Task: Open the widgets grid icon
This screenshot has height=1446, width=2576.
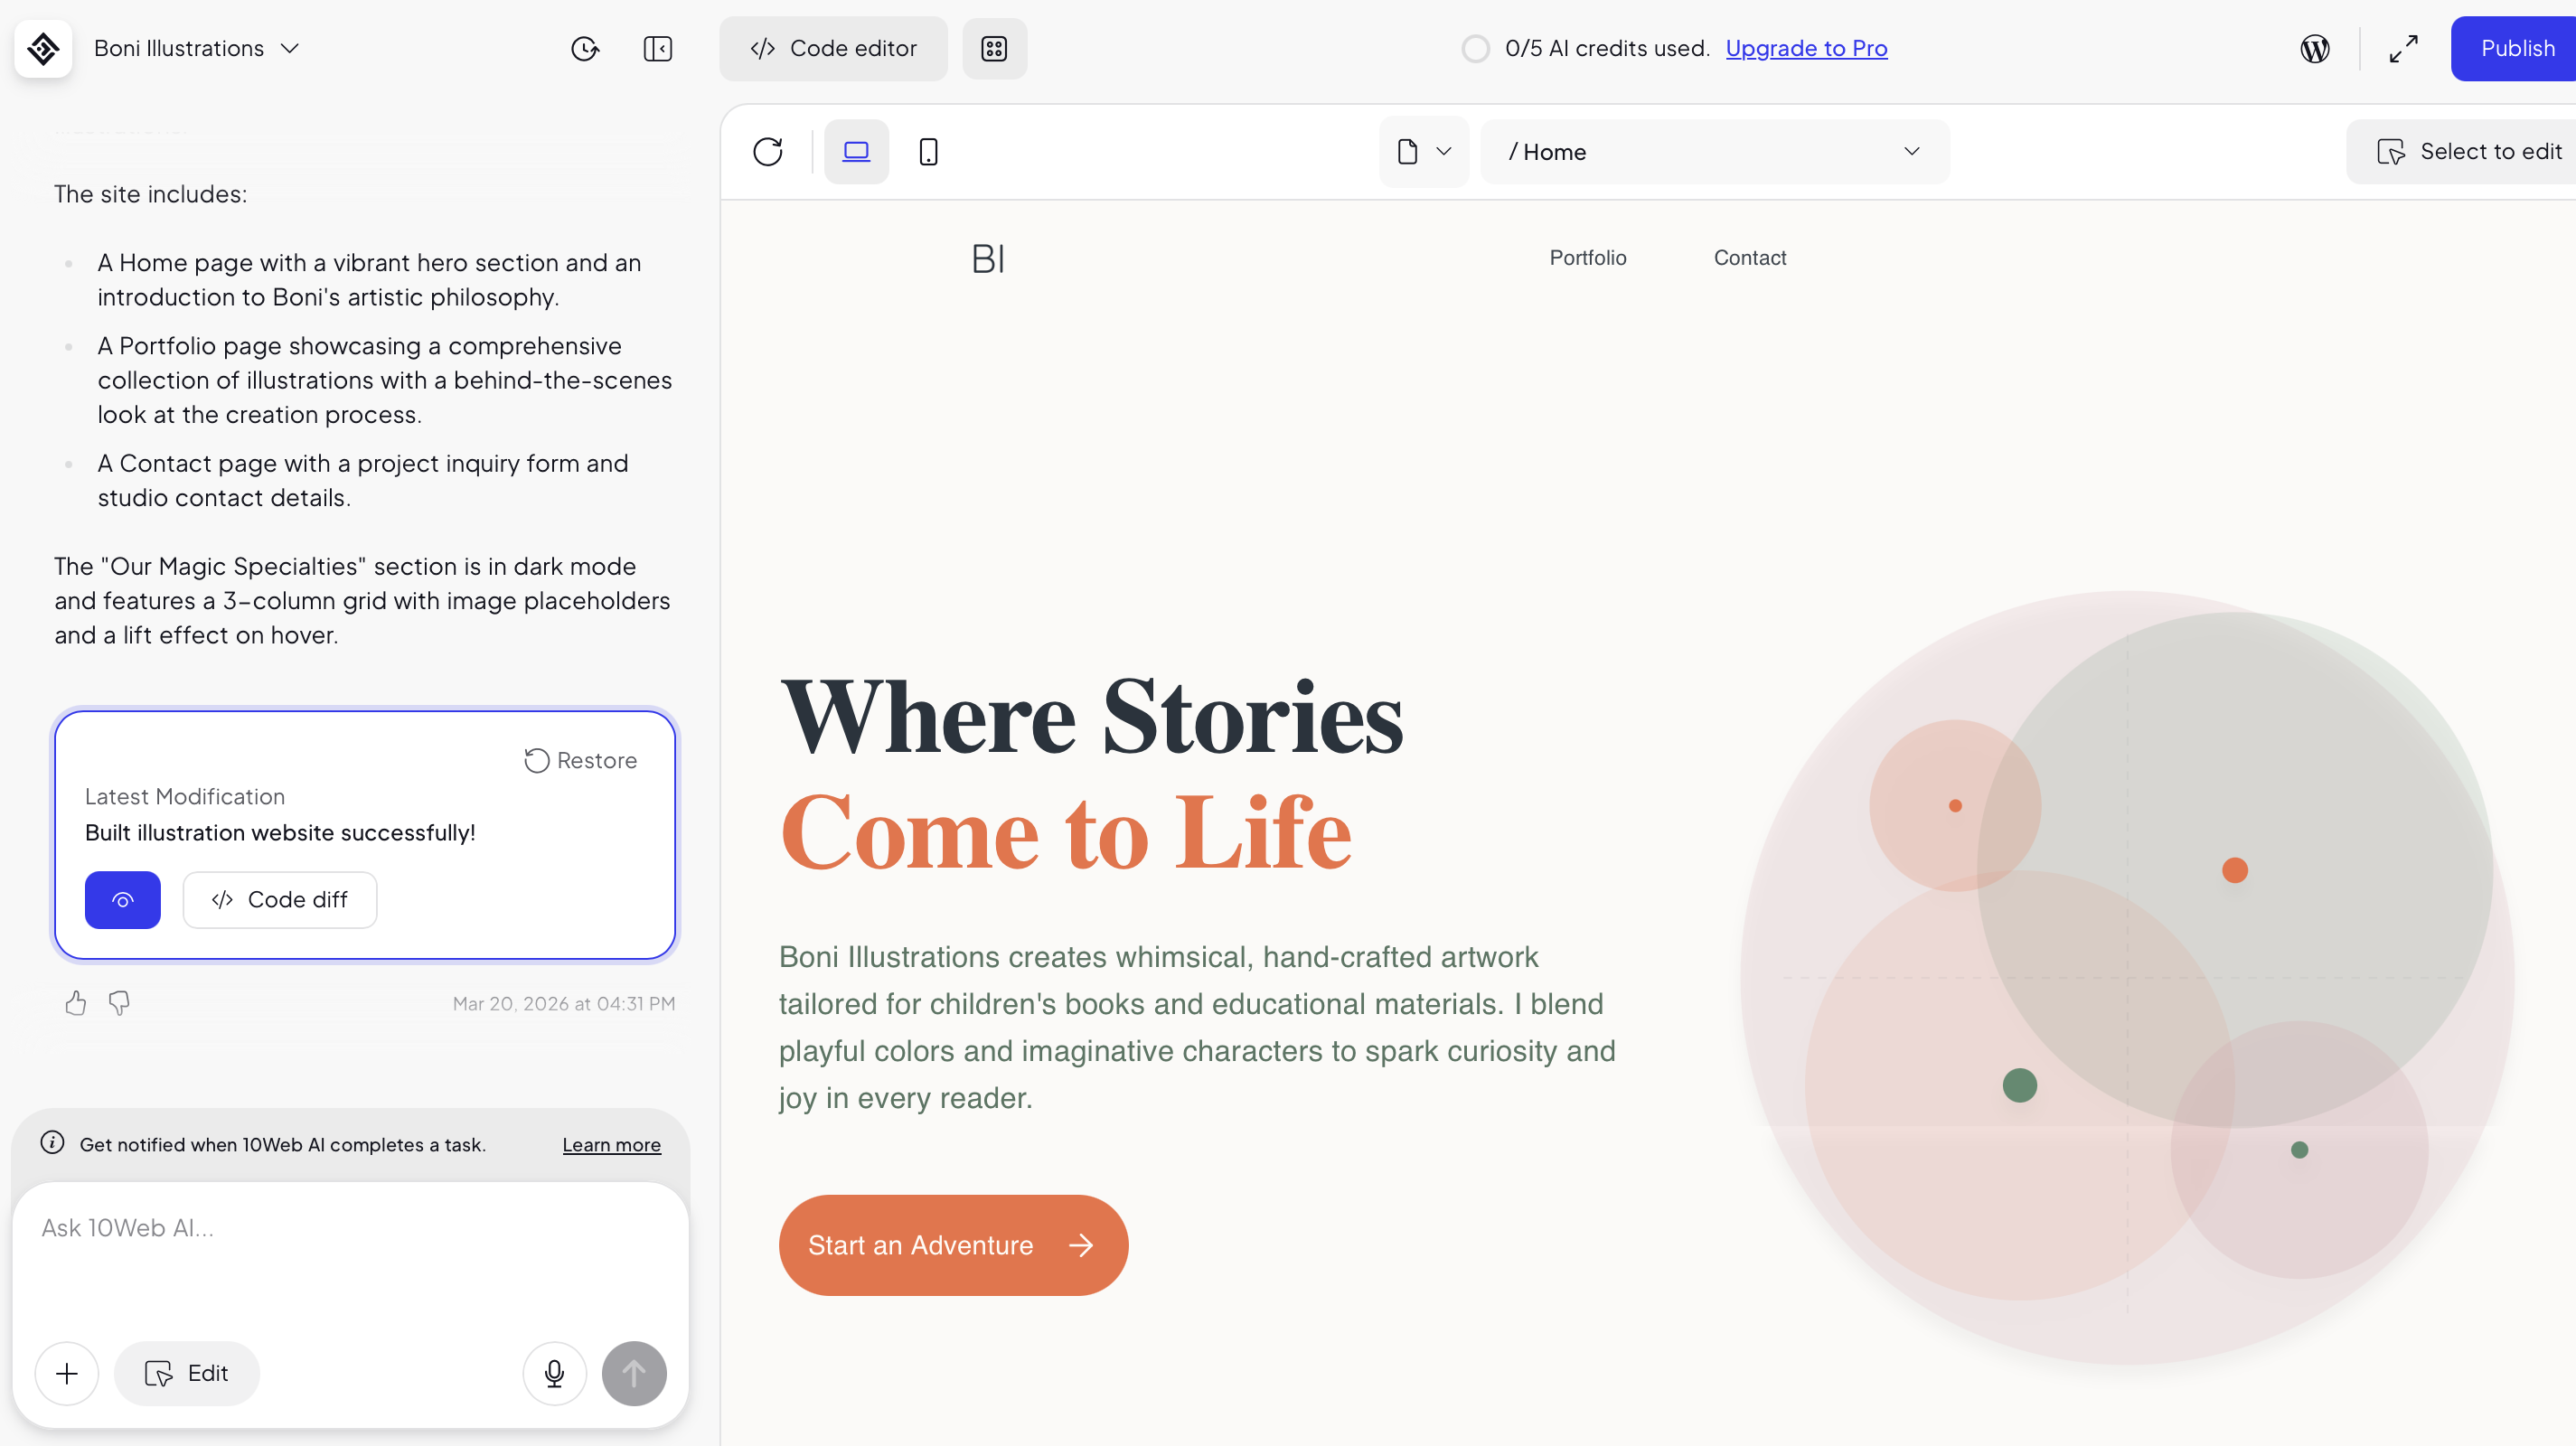Action: click(994, 48)
